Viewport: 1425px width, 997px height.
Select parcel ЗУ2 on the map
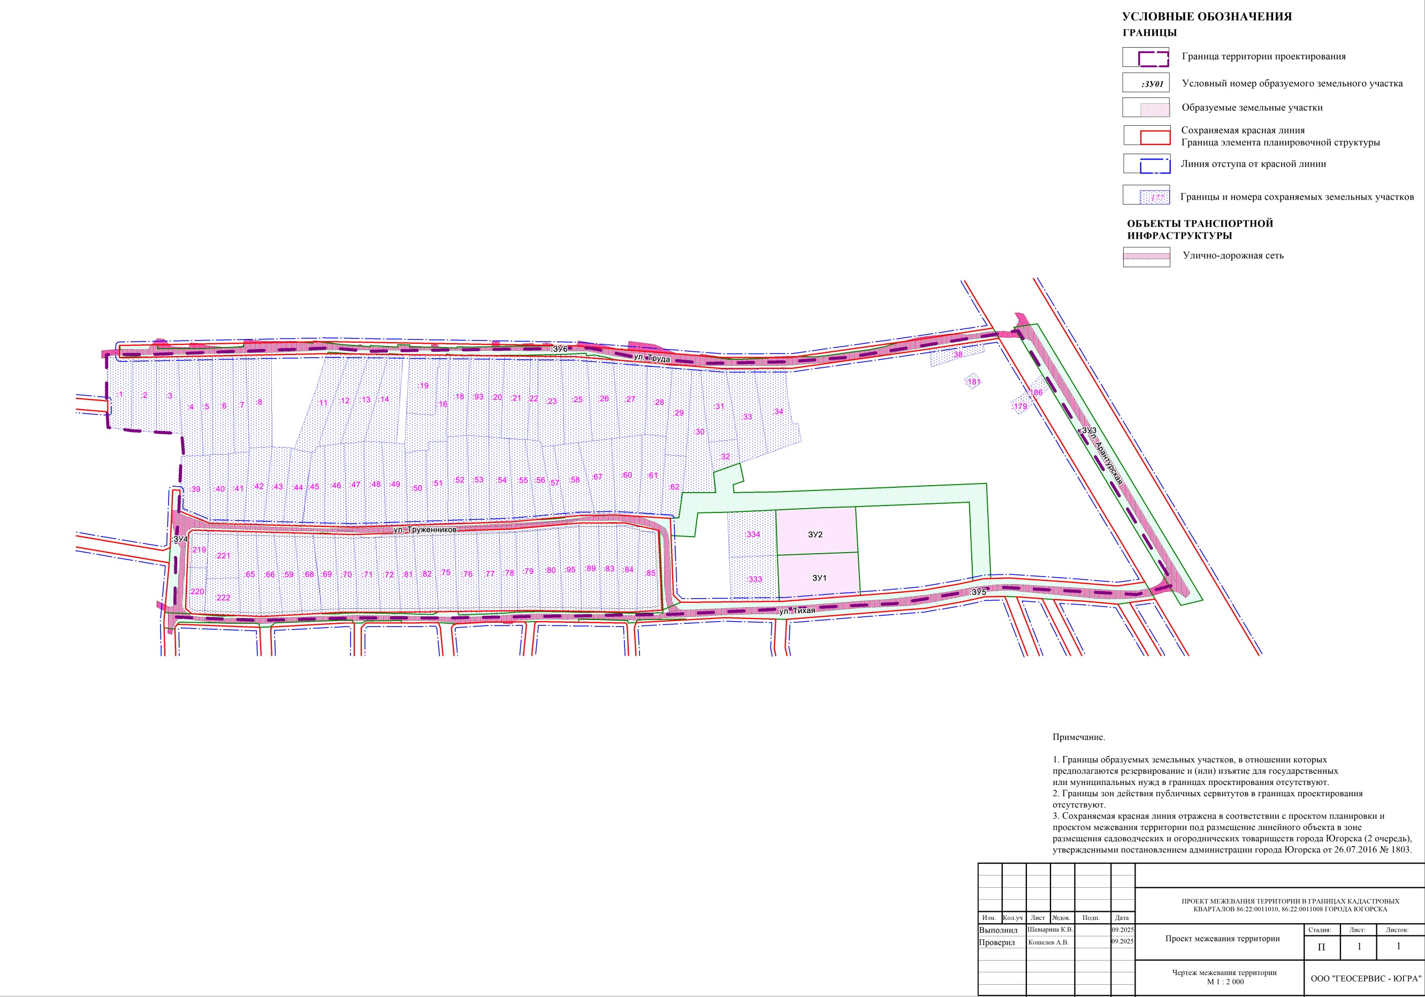815,534
